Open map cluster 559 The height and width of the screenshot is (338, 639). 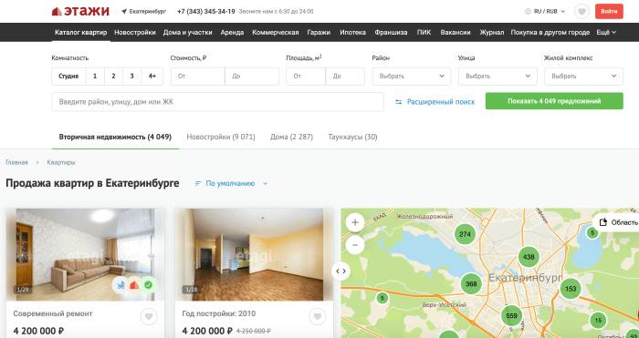click(511, 315)
